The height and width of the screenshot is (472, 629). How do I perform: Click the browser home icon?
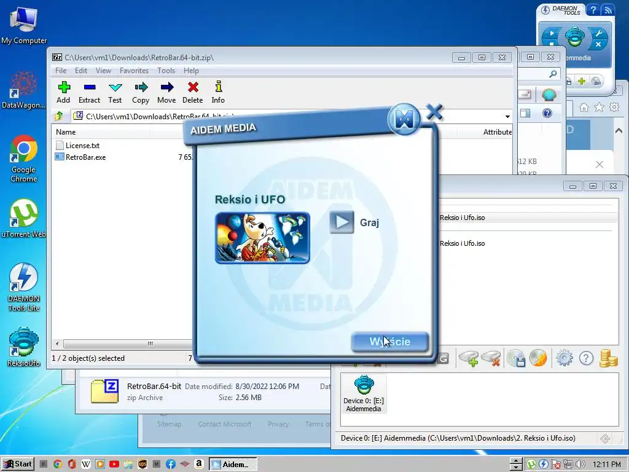click(x=584, y=107)
